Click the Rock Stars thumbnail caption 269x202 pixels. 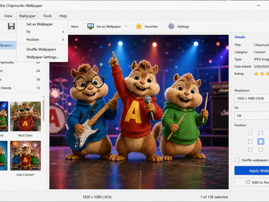tap(26, 135)
